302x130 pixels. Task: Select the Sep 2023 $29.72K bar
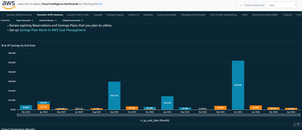tap(114, 96)
